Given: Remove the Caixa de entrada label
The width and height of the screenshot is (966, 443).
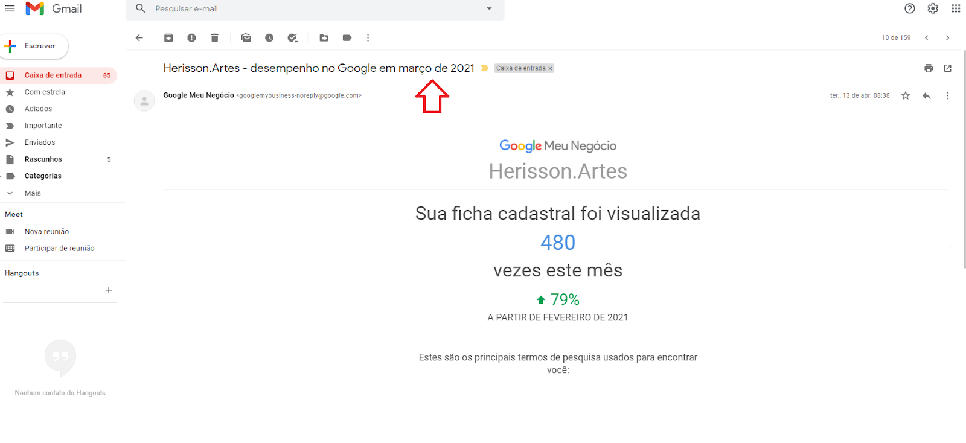Looking at the screenshot, I should 550,69.
